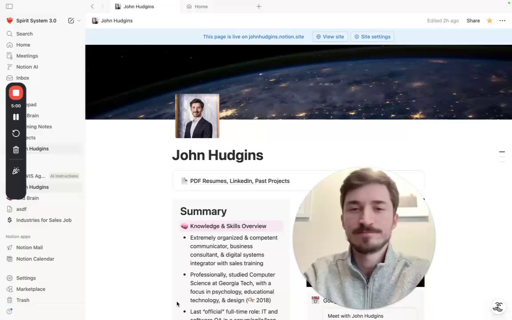Screen dimensions: 512x320
Task: Open Settings in the sidebar
Action: click(x=43, y=278)
